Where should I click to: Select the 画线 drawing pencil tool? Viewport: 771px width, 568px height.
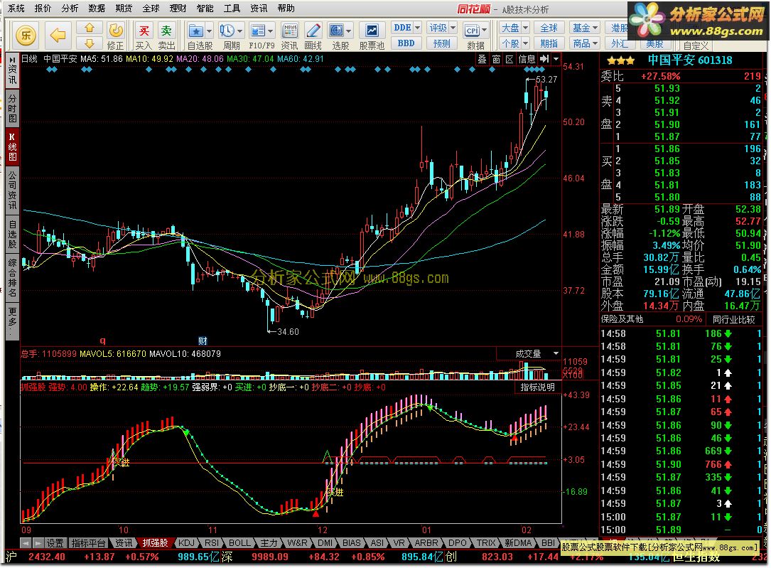[313, 31]
